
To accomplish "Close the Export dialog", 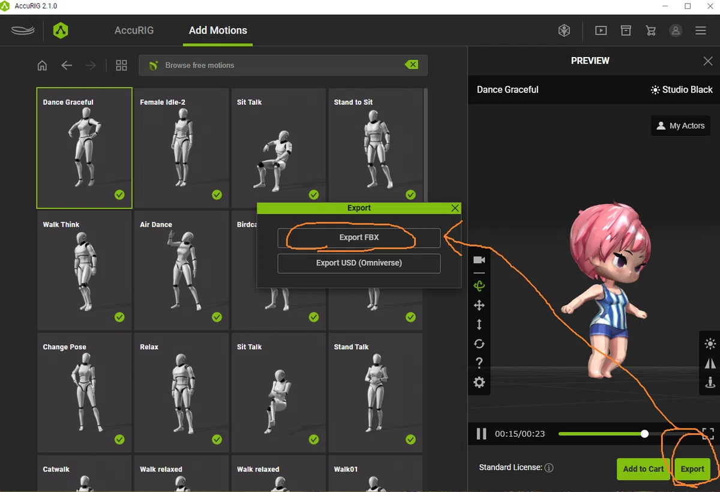I will (455, 208).
